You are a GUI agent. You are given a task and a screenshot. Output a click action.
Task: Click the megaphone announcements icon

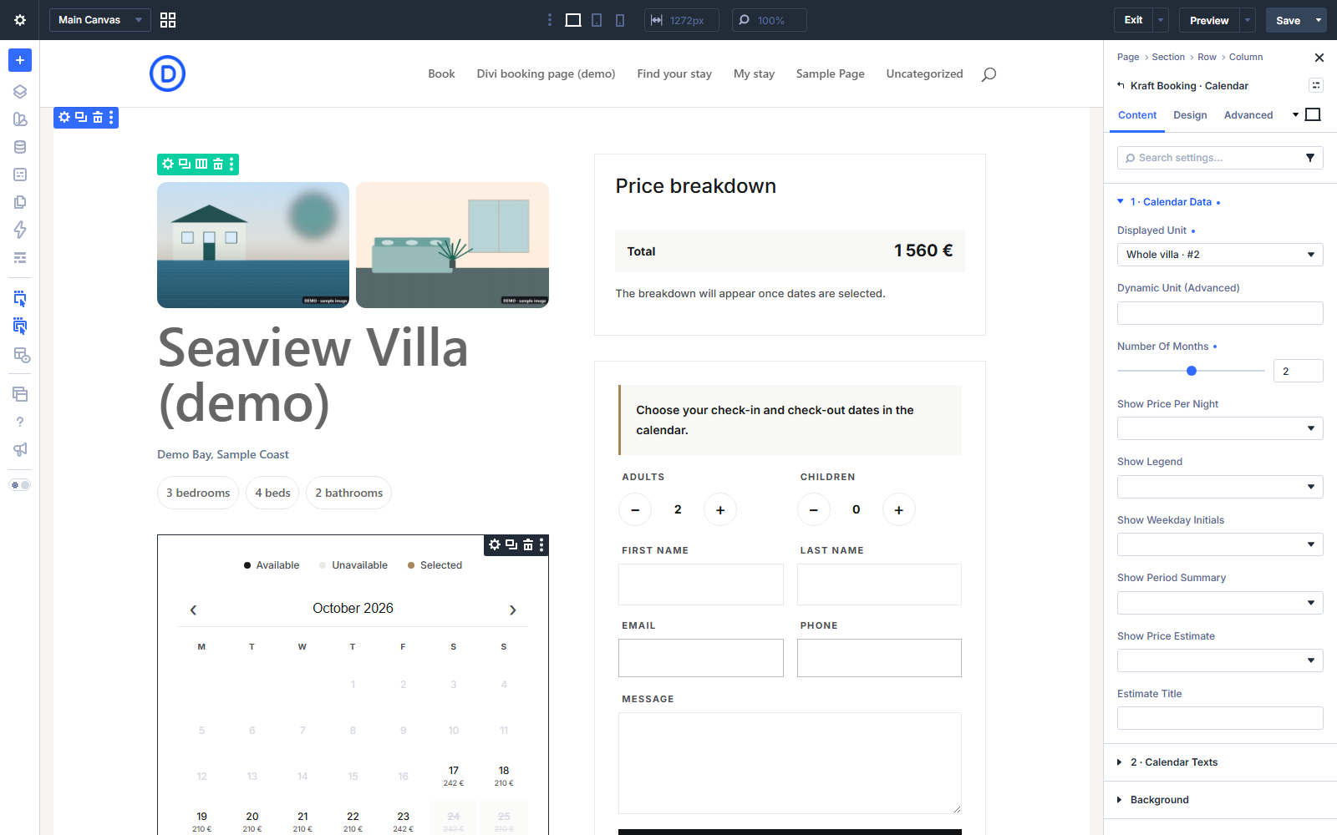point(20,449)
